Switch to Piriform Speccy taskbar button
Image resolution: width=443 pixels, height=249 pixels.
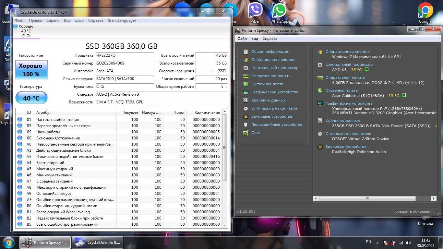pyautogui.click(x=45, y=243)
